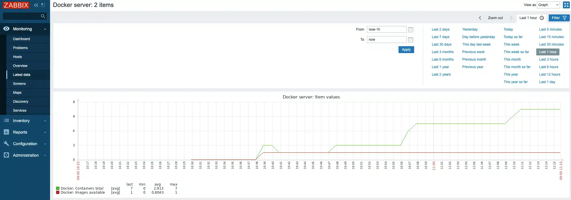Open Latest data in the Monitoring menu
The image size is (571, 200).
(x=21, y=75)
